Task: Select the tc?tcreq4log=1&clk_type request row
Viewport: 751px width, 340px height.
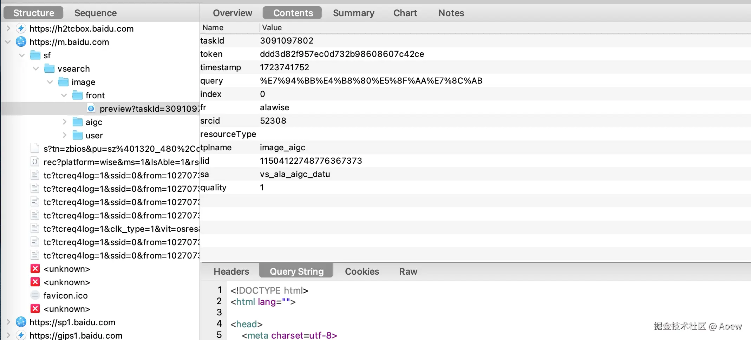Action: (x=121, y=229)
